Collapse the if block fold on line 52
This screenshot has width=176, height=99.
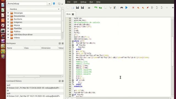(73, 80)
